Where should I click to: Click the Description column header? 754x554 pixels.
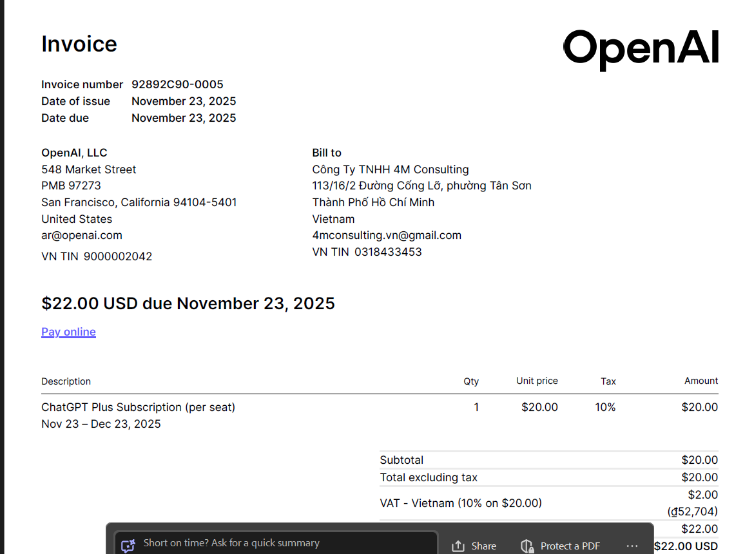pos(66,381)
